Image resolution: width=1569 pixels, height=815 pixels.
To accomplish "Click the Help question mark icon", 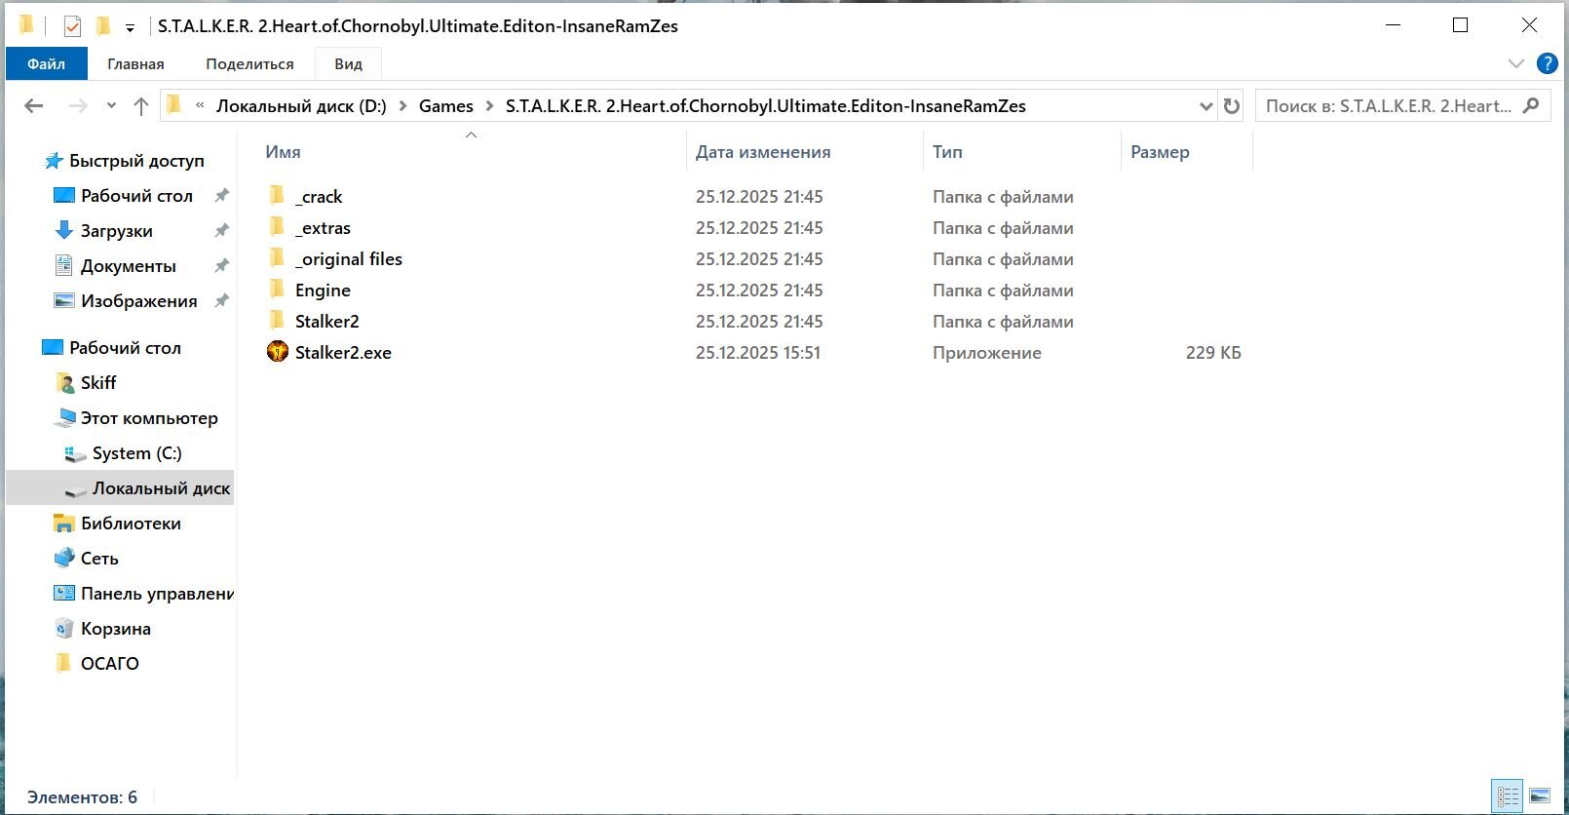I will (x=1547, y=64).
